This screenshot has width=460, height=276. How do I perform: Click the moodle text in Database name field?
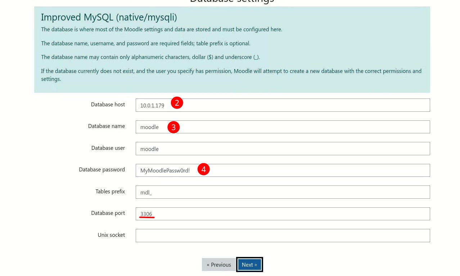coord(149,127)
